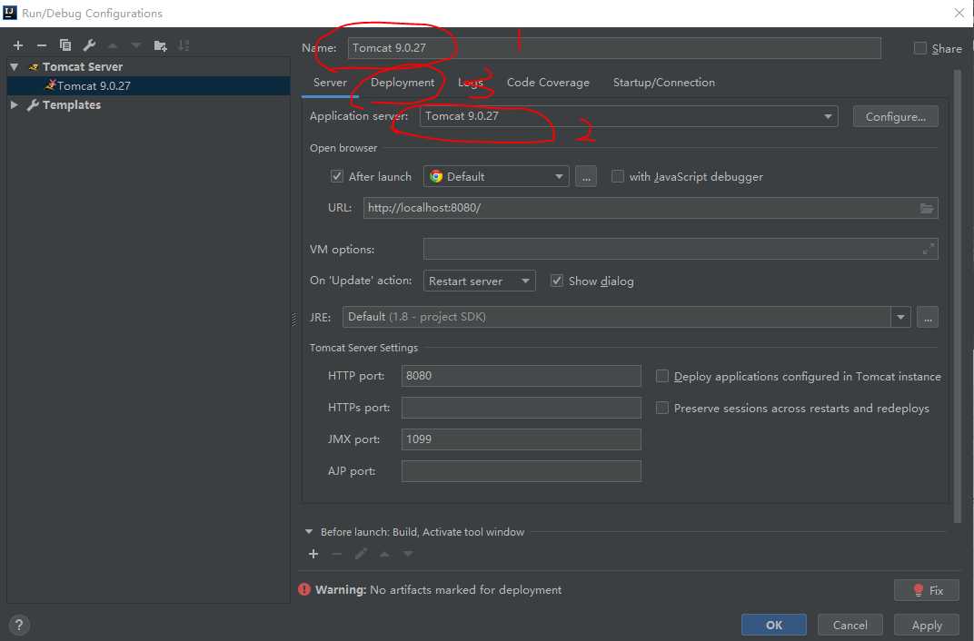This screenshot has height=641, width=974.
Task: Click HTTPs port field
Action: [522, 408]
